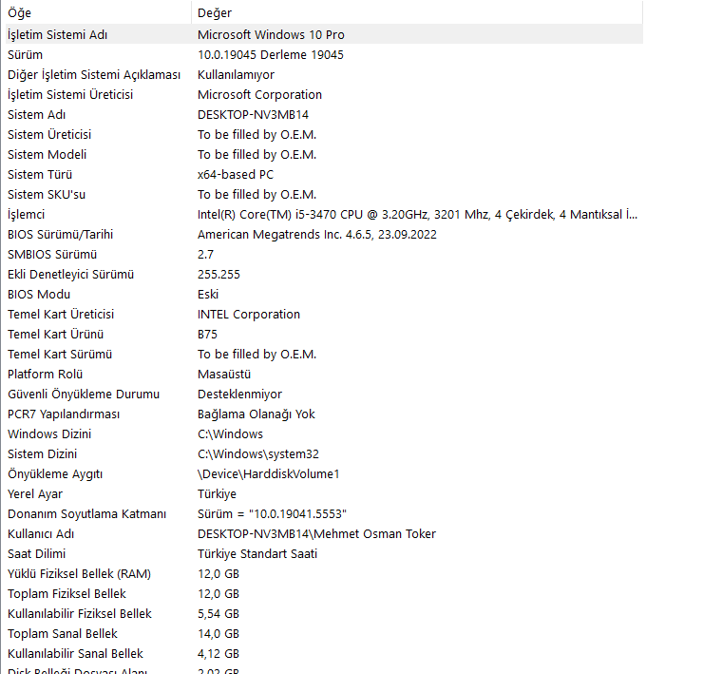Image resolution: width=703 pixels, height=674 pixels.
Task: Click the 14,0 GB value
Action: pos(218,634)
